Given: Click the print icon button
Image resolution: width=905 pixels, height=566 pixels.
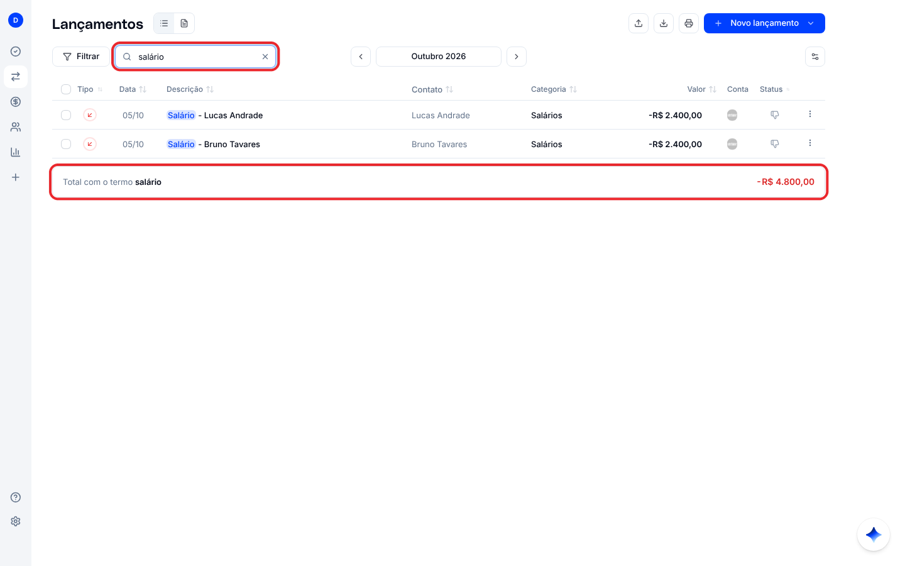Looking at the screenshot, I should click(689, 23).
